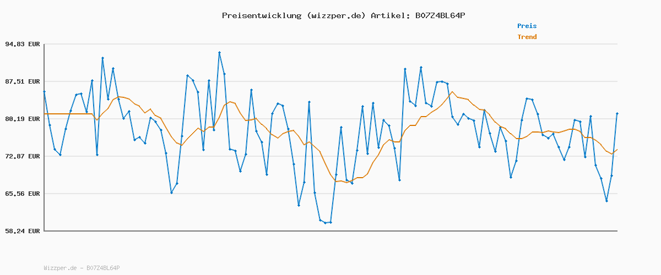661x275 pixels.
Task: Click the 87.51 EUR axis label
Action: click(x=23, y=81)
